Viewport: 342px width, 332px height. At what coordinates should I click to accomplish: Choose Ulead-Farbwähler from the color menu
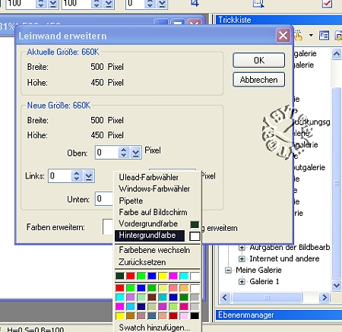coord(149,177)
